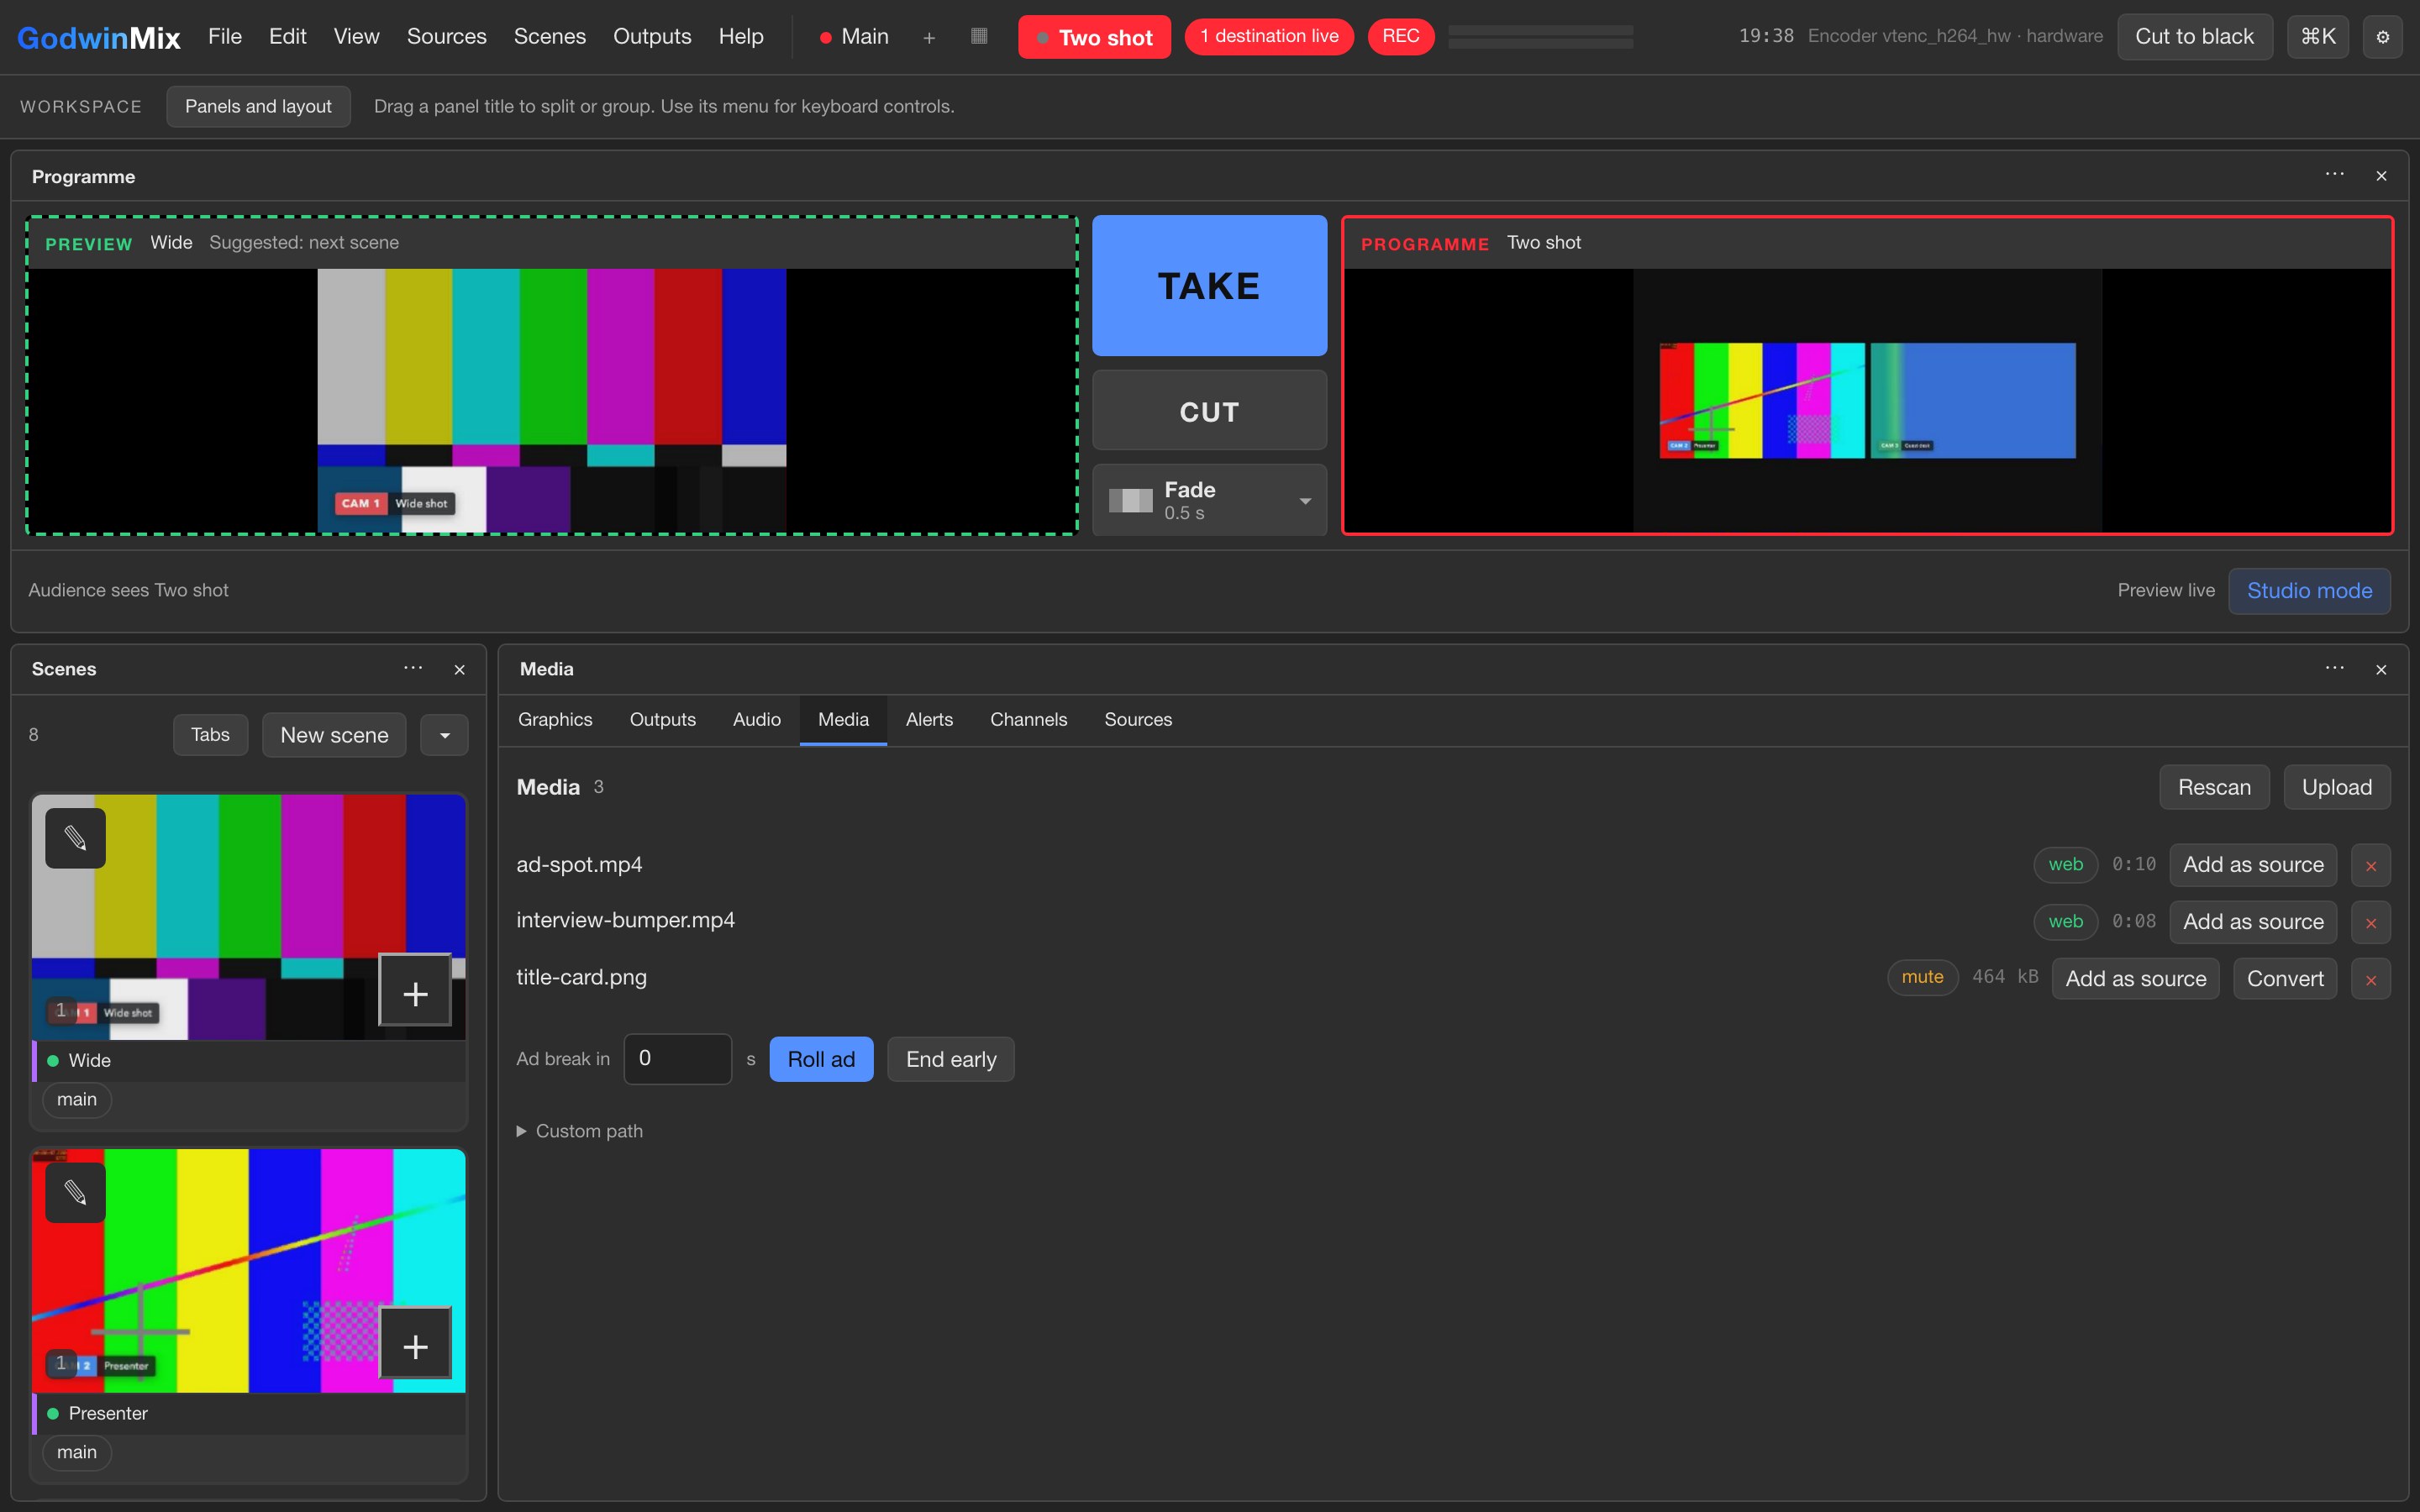The height and width of the screenshot is (1512, 2420).
Task: Open the ⌘K command palette
Action: (2317, 37)
